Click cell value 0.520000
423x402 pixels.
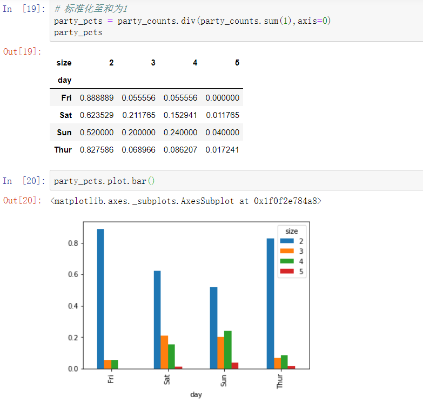pyautogui.click(x=97, y=133)
